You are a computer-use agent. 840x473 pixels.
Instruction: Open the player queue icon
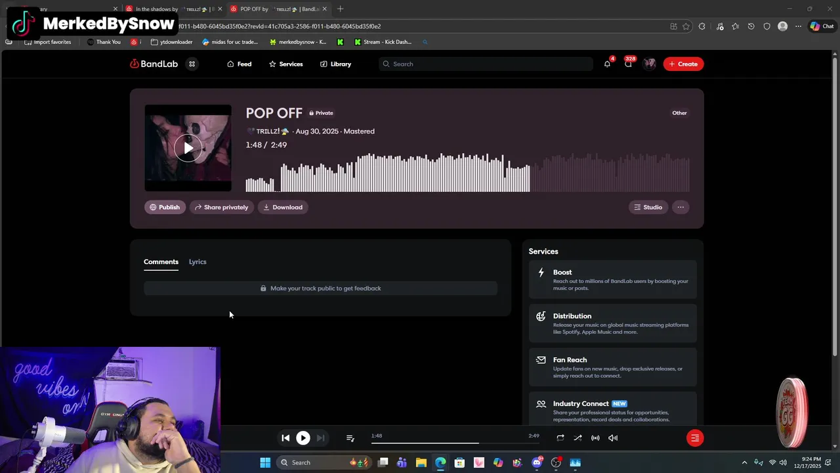tap(350, 438)
